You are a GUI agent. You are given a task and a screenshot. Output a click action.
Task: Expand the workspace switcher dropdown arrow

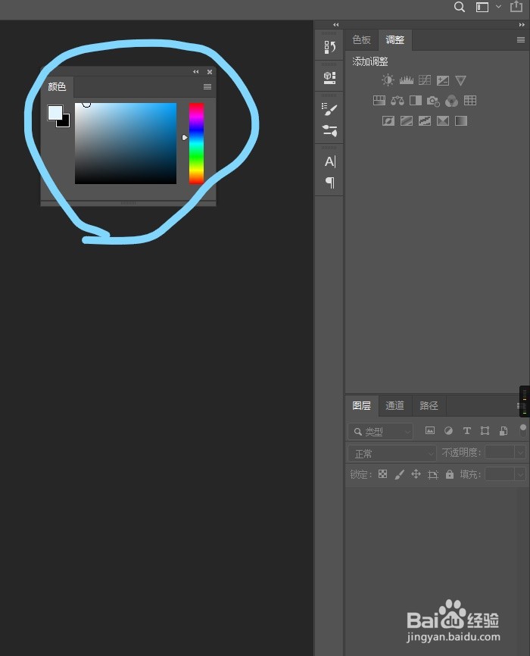click(498, 7)
